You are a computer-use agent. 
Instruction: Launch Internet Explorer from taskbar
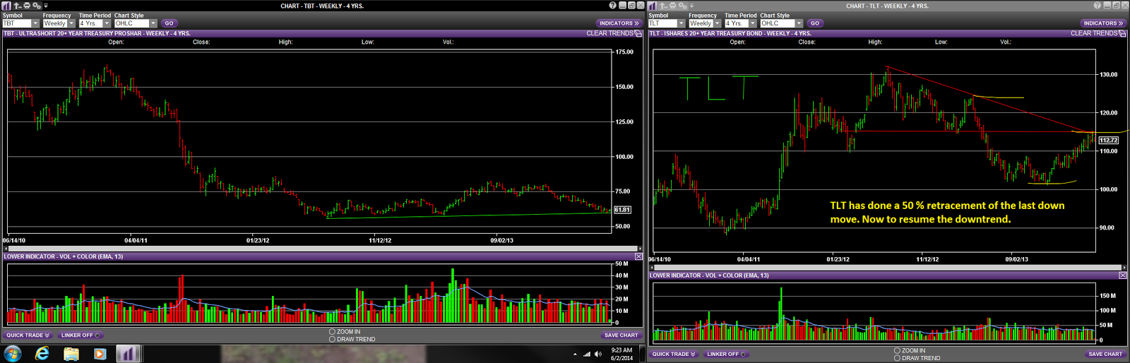click(42, 353)
